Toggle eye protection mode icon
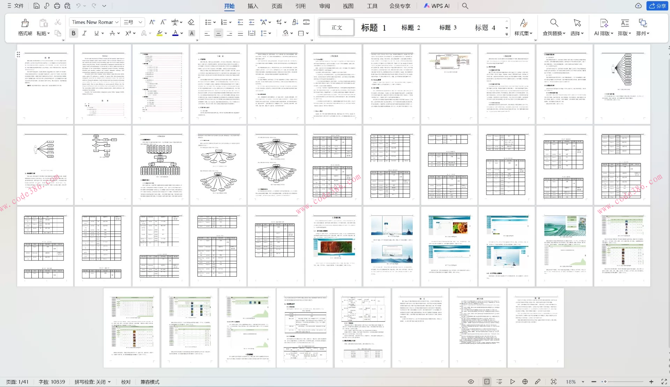The width and height of the screenshot is (670, 387). coord(471,382)
